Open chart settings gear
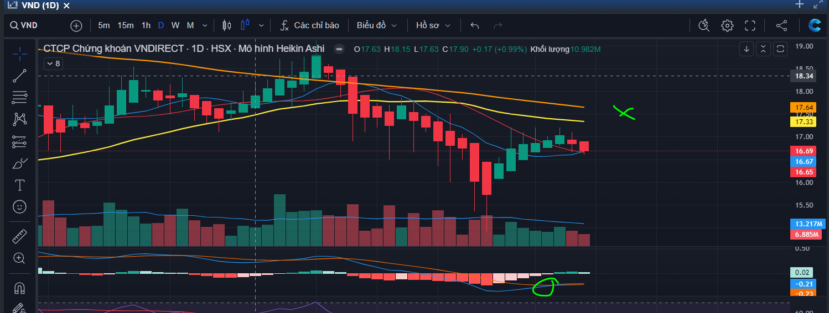 pyautogui.click(x=727, y=25)
